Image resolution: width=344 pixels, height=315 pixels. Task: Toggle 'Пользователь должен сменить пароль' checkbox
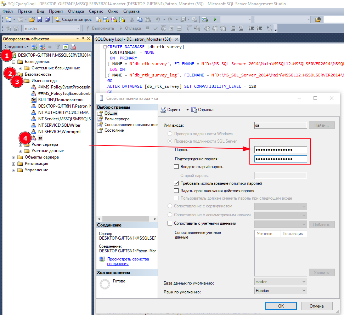tap(176, 198)
